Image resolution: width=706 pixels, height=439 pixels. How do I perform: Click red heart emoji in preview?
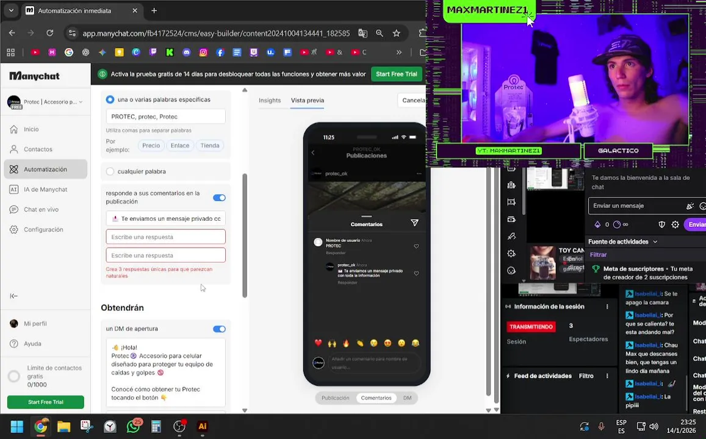pos(319,343)
